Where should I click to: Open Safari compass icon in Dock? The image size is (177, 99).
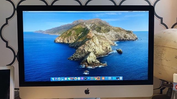coord(106,78)
